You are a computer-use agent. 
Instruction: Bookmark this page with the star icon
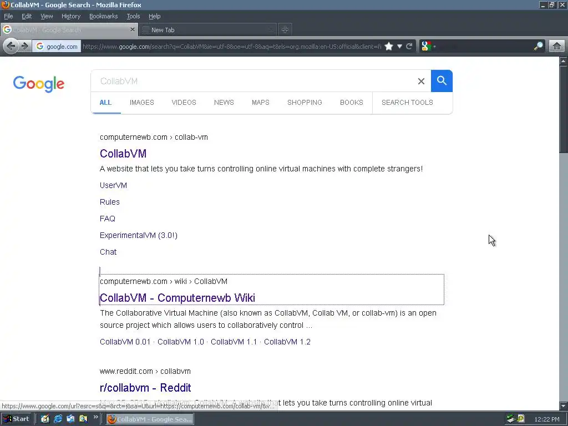[389, 47]
